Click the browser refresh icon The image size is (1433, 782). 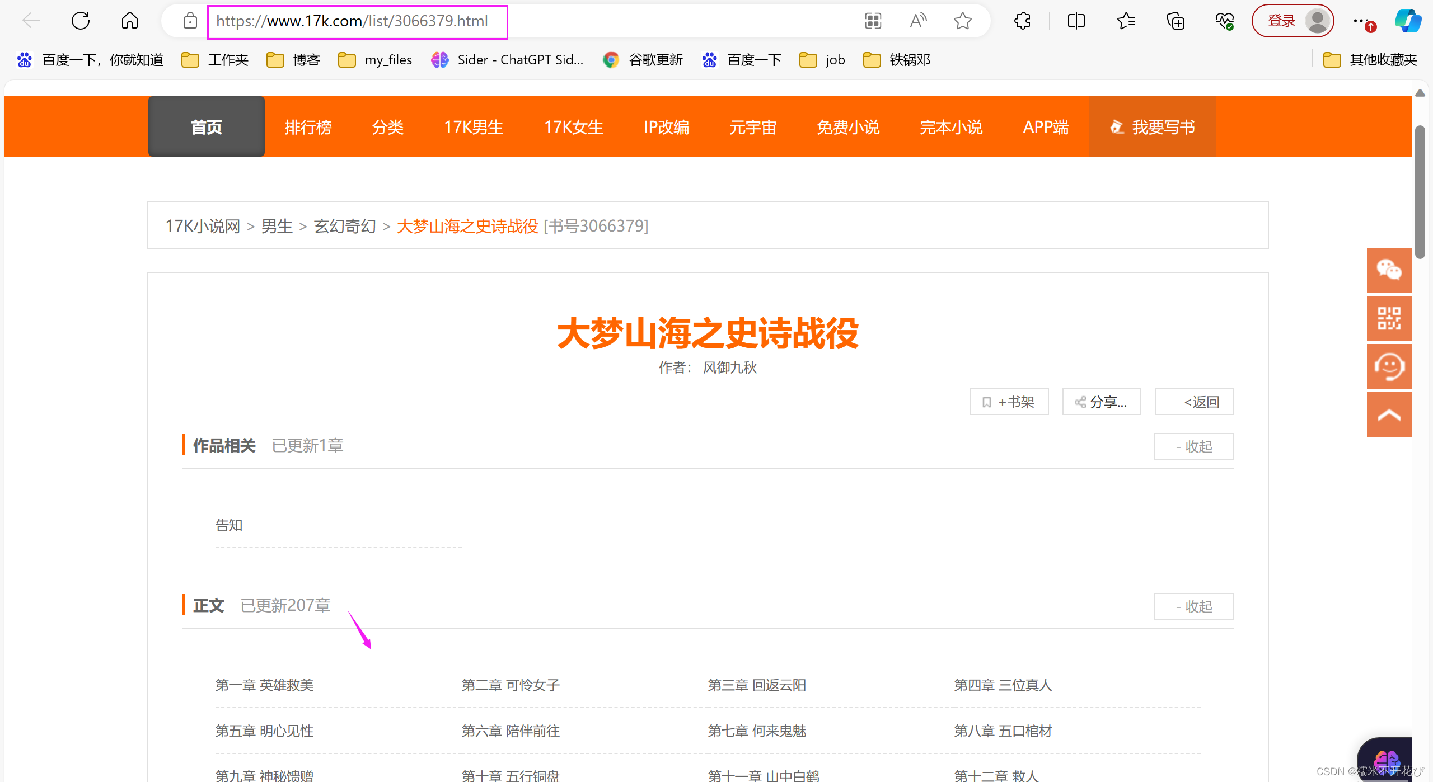[81, 21]
